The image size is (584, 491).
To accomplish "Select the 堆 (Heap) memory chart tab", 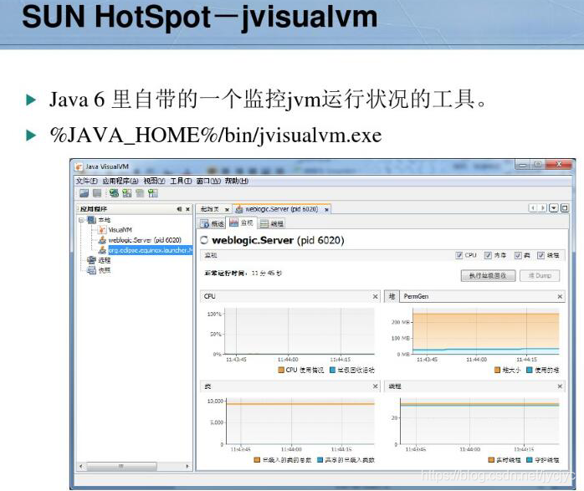I will click(392, 296).
